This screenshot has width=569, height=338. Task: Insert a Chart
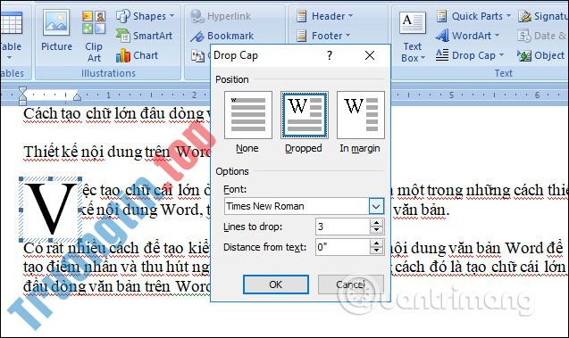(138, 55)
